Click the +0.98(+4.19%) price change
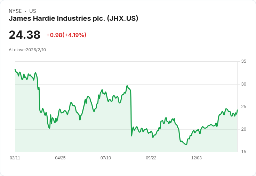 coord(66,35)
